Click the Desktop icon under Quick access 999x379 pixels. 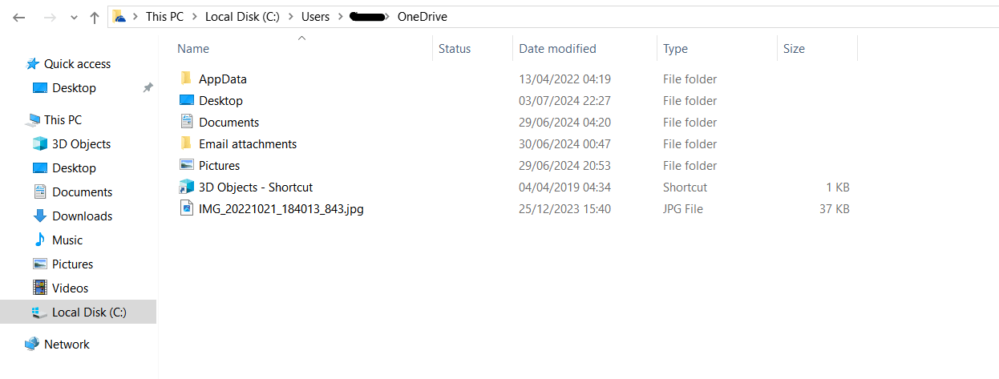click(39, 87)
